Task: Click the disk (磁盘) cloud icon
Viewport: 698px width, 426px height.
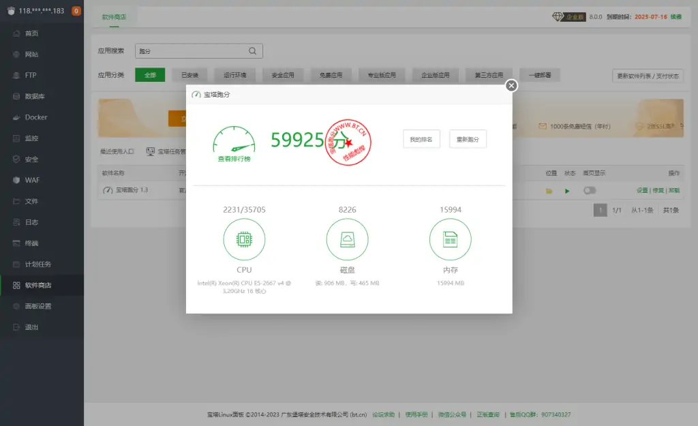Action: [347, 239]
